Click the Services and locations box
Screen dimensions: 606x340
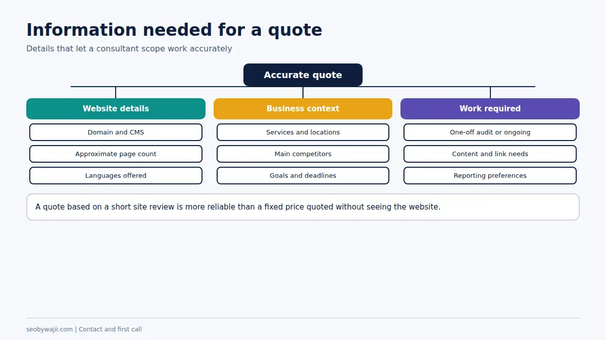tap(303, 132)
